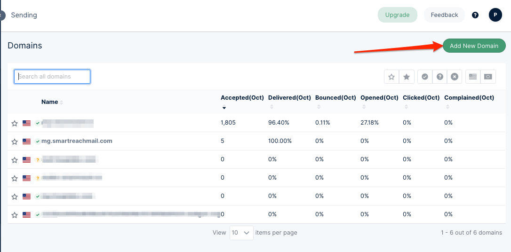This screenshot has width=511, height=252.
Task: Filter by unstarred domains outline star
Action: pos(392,77)
